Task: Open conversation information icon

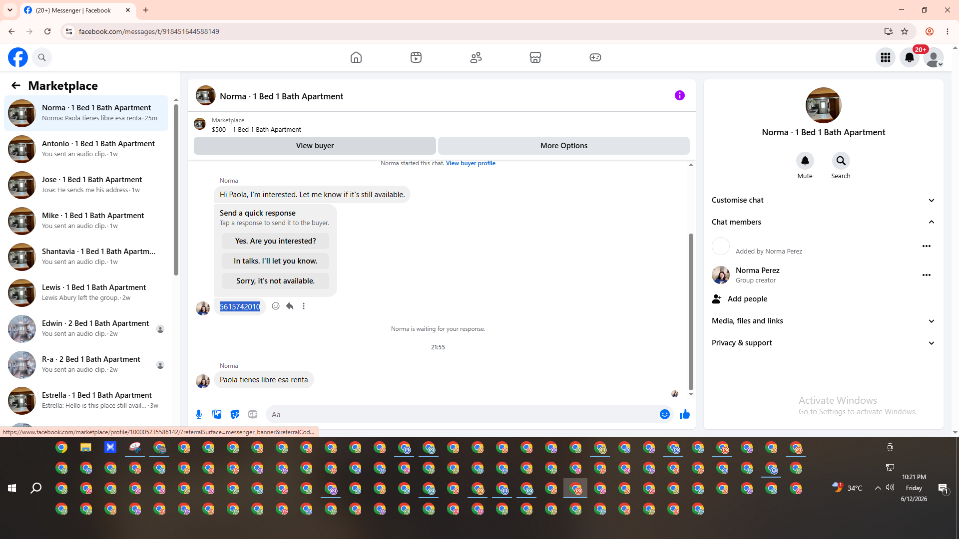Action: pyautogui.click(x=680, y=95)
